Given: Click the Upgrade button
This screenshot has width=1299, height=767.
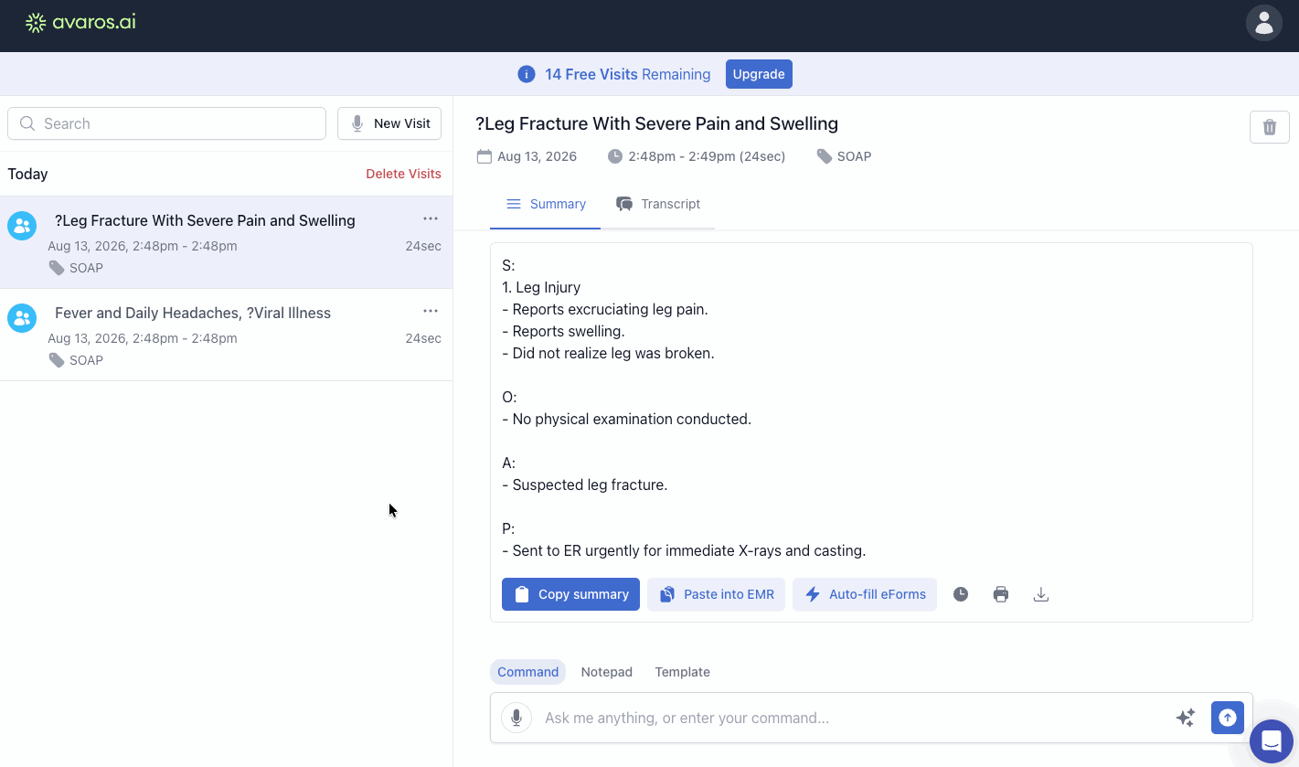Looking at the screenshot, I should tap(759, 74).
